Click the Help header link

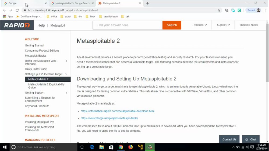coord(41,25)
